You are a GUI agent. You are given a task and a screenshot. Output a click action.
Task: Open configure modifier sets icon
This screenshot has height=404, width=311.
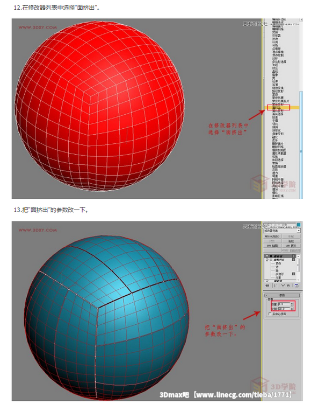pyautogui.click(x=296, y=285)
